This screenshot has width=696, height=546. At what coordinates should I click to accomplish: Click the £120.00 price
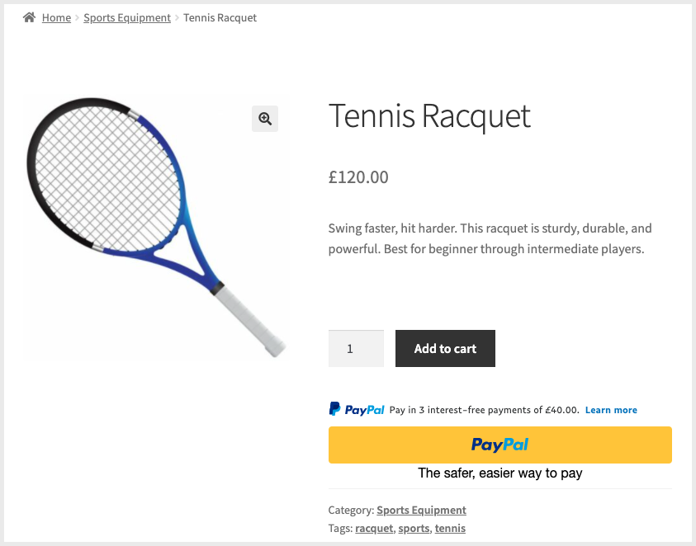[x=358, y=177]
